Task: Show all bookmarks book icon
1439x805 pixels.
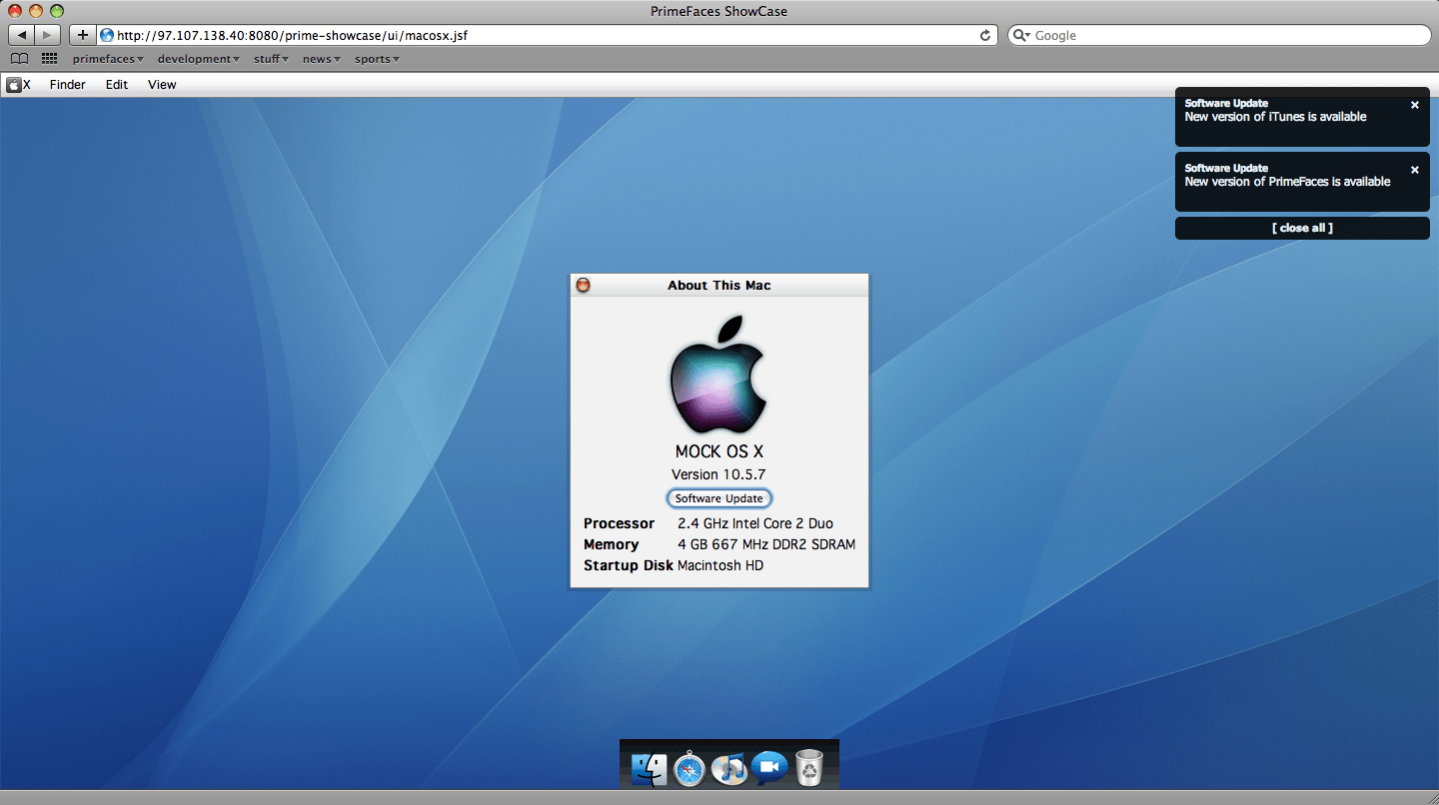Action: coord(19,59)
